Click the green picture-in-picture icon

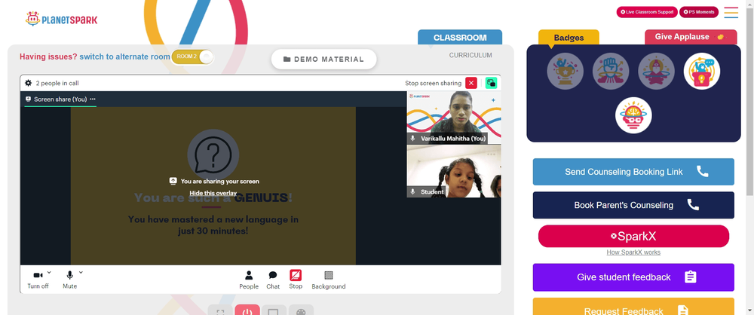pyautogui.click(x=491, y=83)
